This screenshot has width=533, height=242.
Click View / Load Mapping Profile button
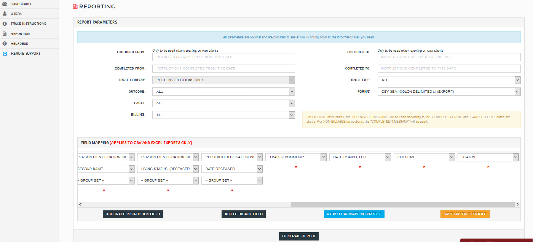pyautogui.click(x=354, y=214)
